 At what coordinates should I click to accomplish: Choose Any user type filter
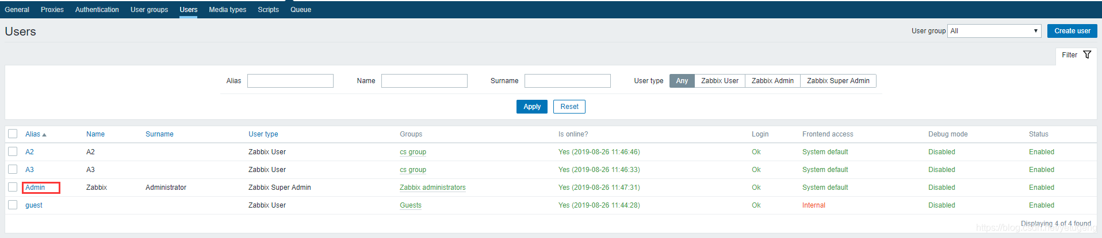point(682,81)
